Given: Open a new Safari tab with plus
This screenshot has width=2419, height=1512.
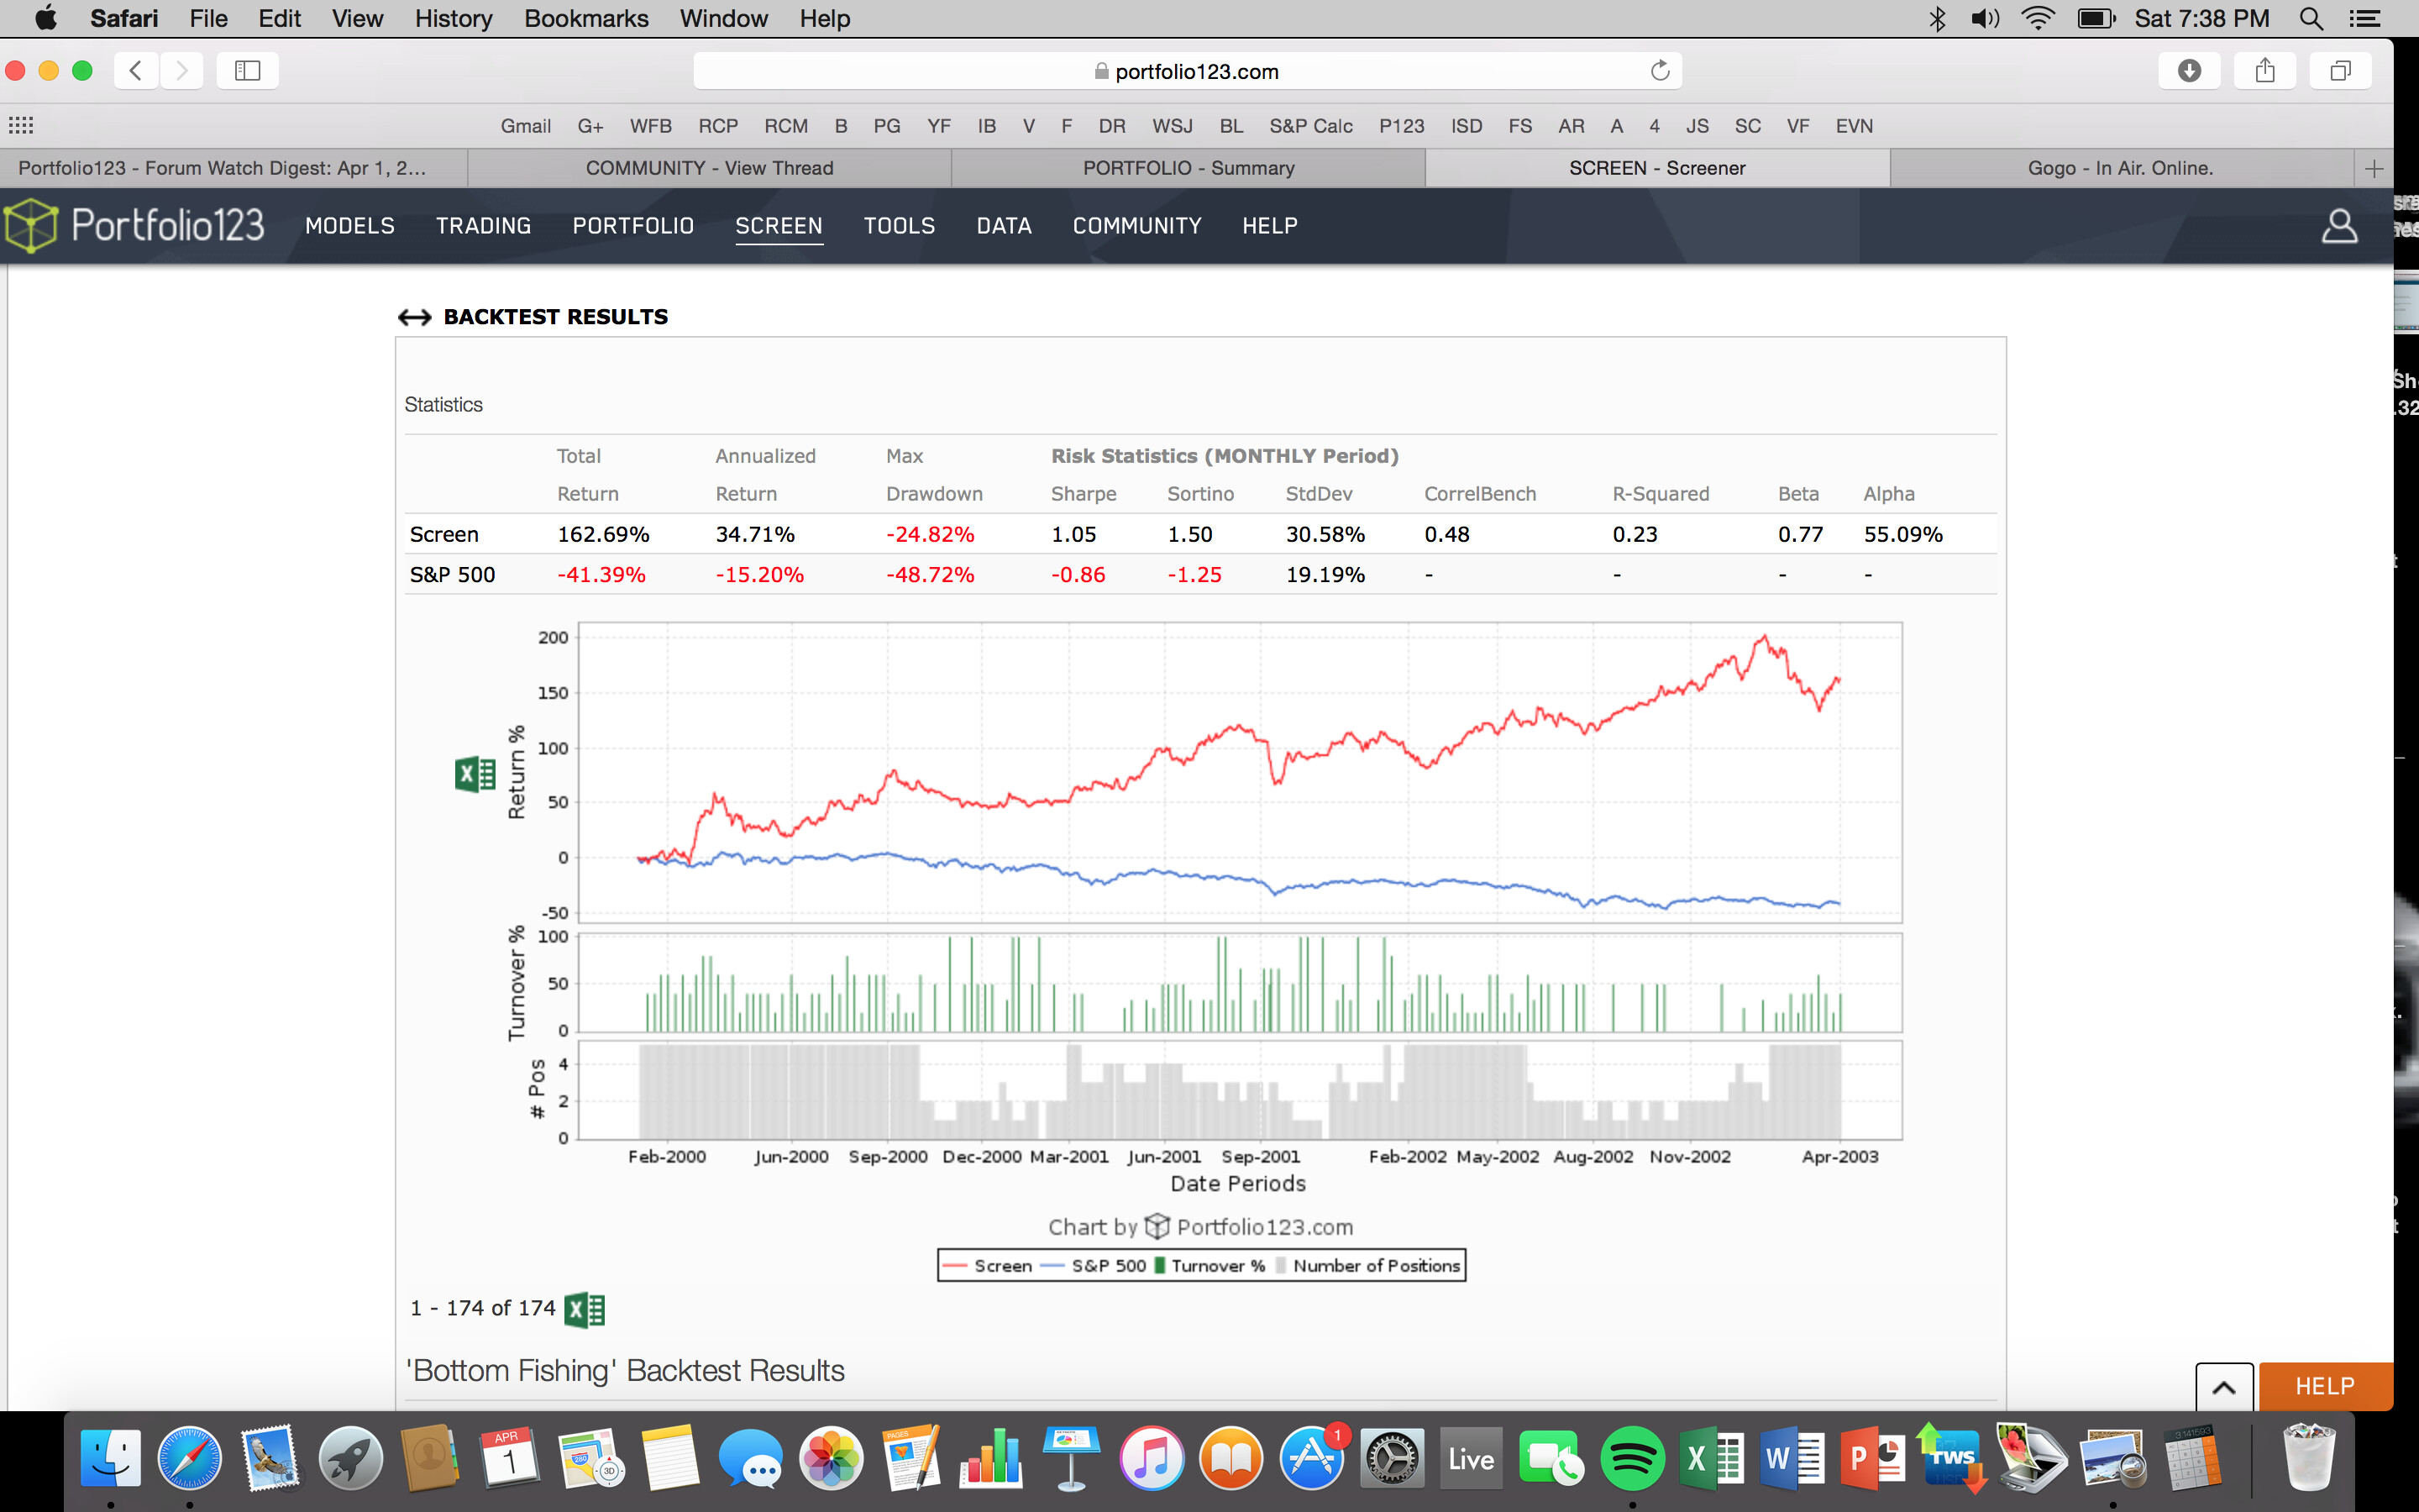Looking at the screenshot, I should pyautogui.click(x=2374, y=168).
